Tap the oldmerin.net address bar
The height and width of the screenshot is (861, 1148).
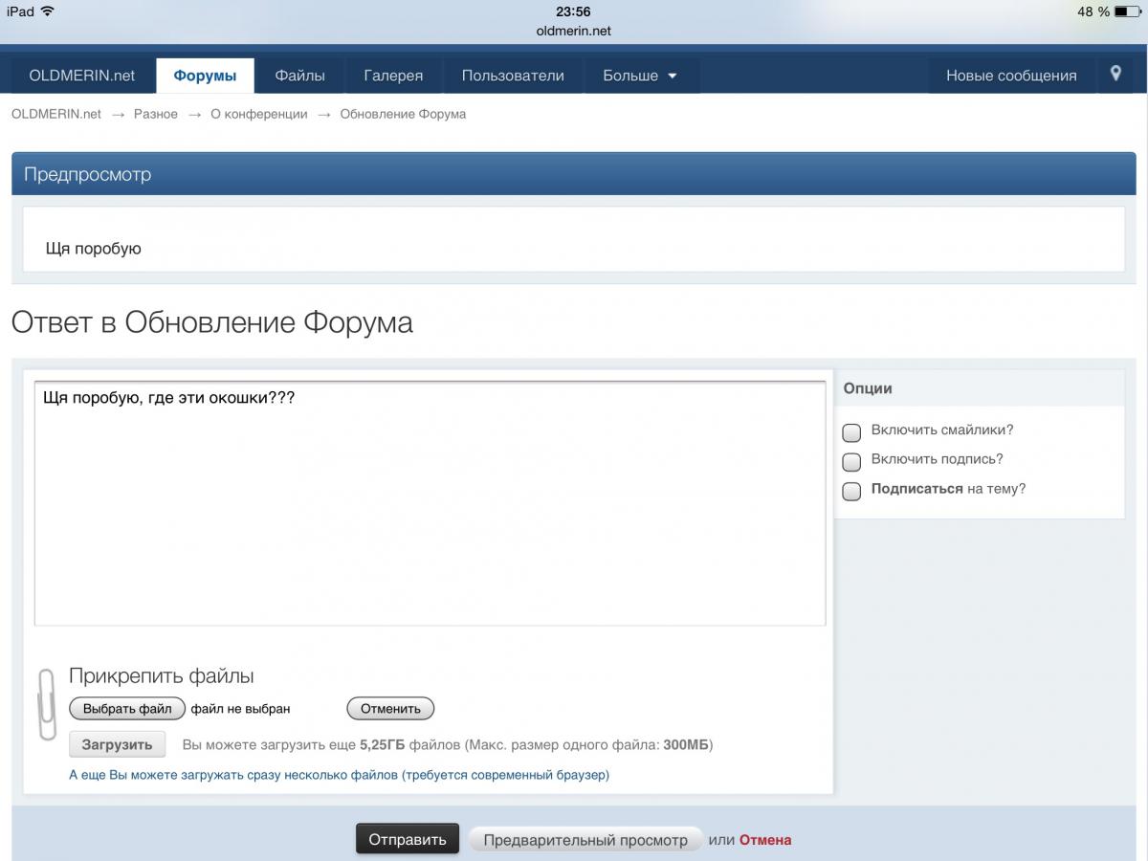[x=573, y=31]
